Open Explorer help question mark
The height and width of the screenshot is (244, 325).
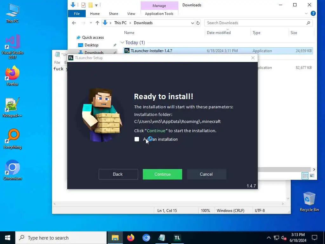[313, 13]
